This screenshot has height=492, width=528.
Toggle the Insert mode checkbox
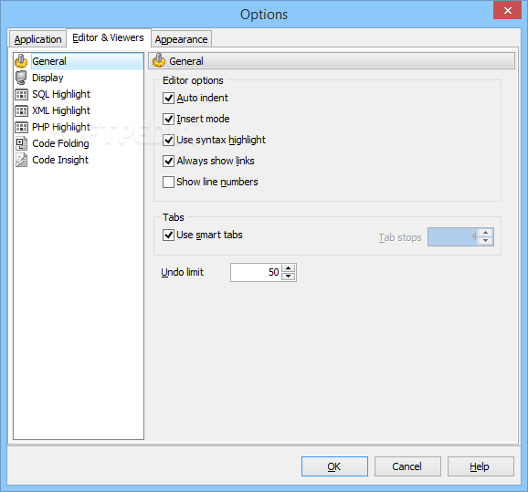[x=168, y=119]
